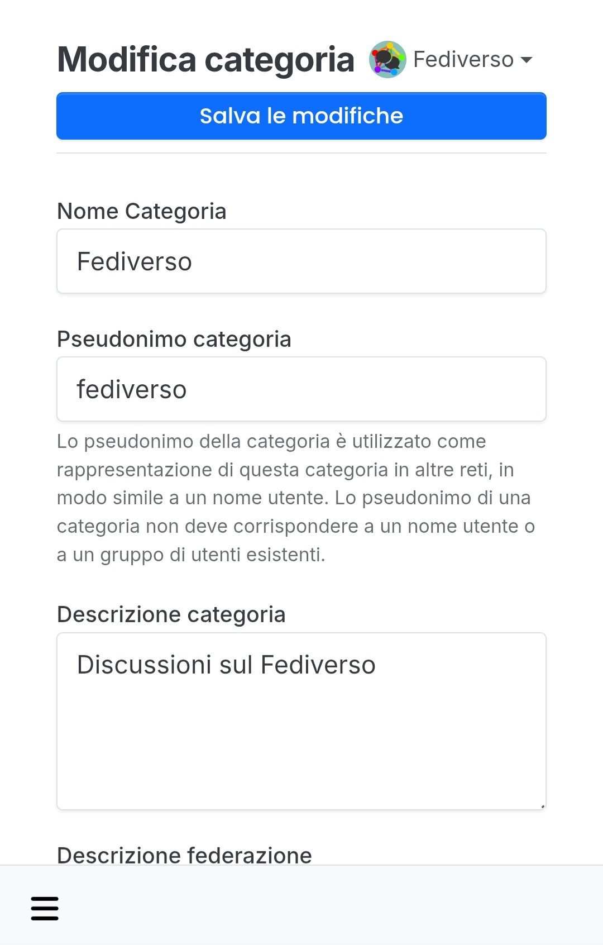Open the hamburger menu in bottom bar
Viewport: 603px width, 945px height.
[x=45, y=908]
